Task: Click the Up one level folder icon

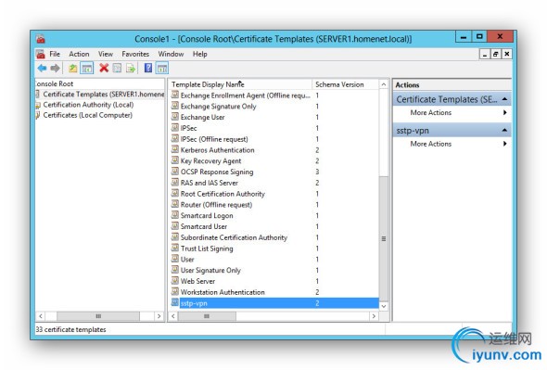Action: tap(72, 68)
